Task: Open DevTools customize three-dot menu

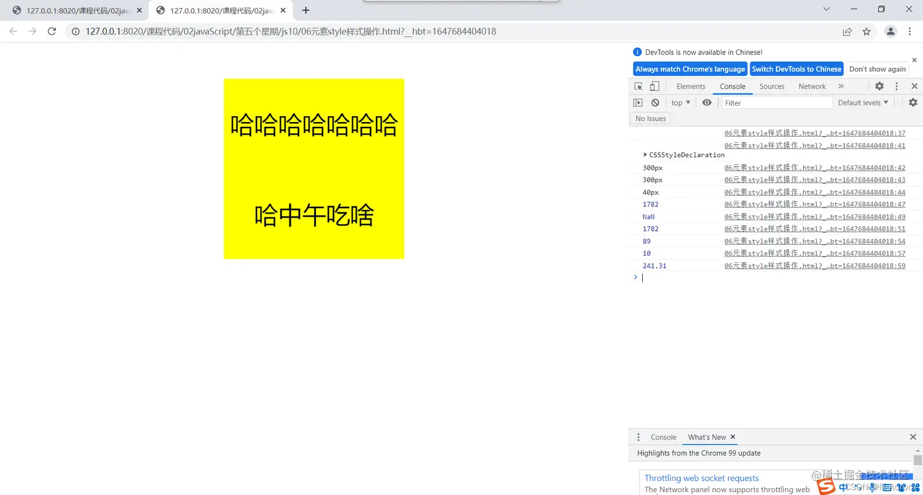Action: pyautogui.click(x=897, y=86)
